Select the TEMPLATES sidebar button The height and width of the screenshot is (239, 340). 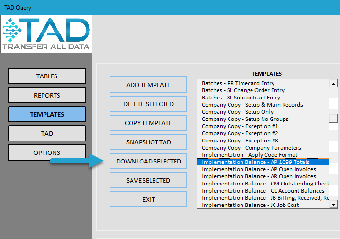pyautogui.click(x=47, y=114)
